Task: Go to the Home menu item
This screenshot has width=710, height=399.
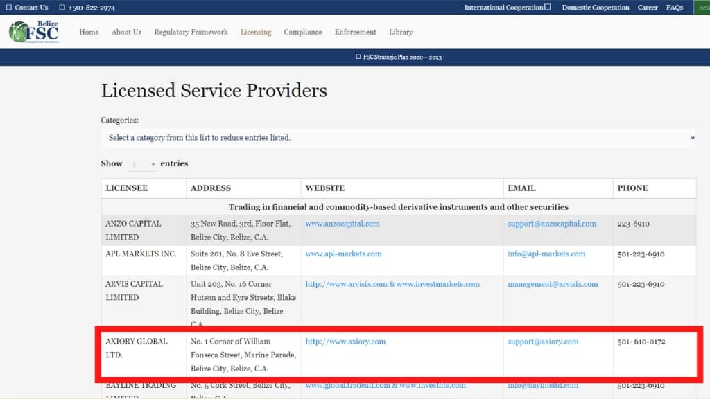Action: (89, 32)
